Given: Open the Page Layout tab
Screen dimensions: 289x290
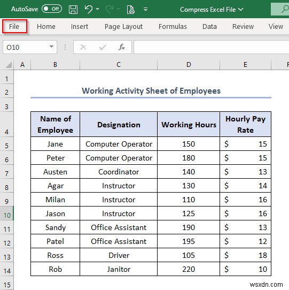Looking at the screenshot, I should 123,26.
